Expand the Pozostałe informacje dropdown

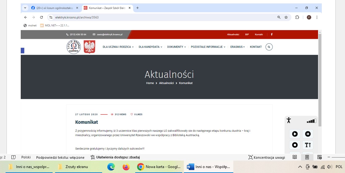pyautogui.click(x=208, y=47)
